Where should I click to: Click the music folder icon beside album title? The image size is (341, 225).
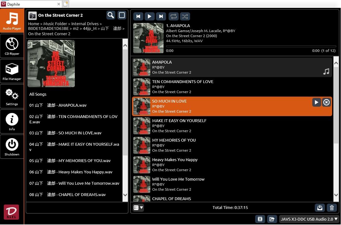point(33,15)
